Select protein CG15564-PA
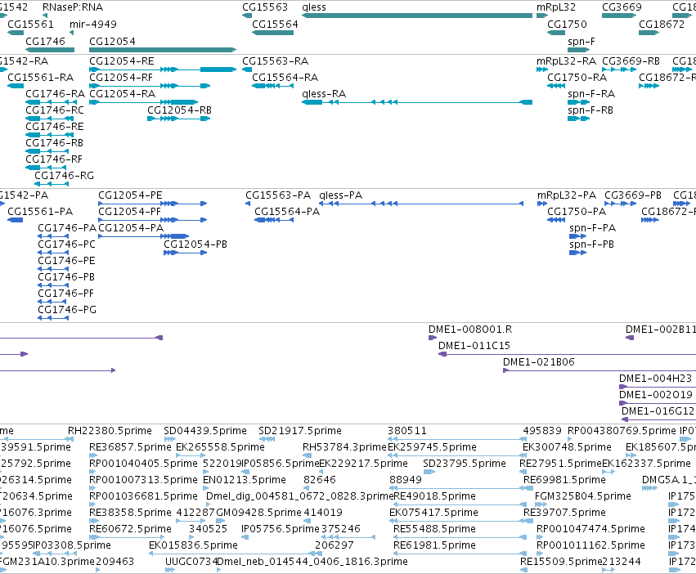696x574 pixels. click(x=274, y=220)
